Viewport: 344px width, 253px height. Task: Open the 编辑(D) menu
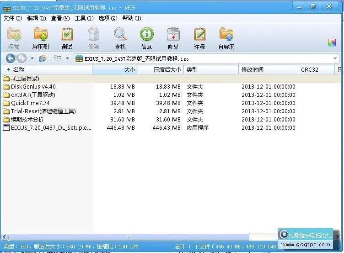[x=37, y=18]
